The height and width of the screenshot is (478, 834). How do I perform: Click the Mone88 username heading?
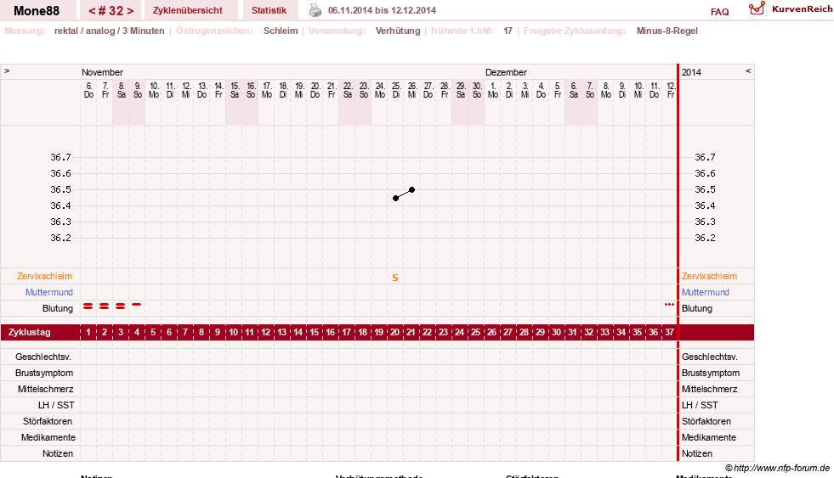click(37, 11)
